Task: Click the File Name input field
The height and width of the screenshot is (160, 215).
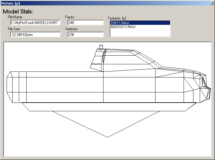Action: click(x=35, y=23)
